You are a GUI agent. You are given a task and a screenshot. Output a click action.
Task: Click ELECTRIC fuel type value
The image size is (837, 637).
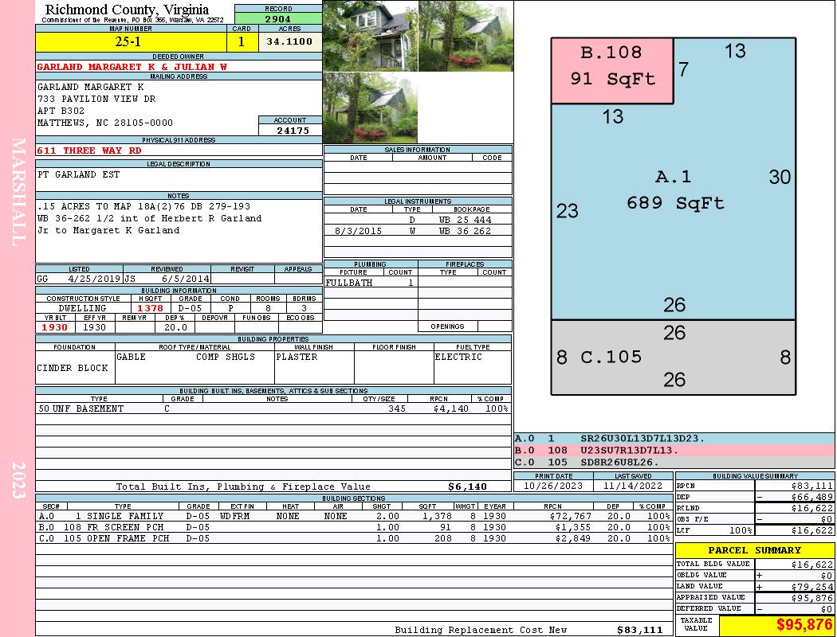coord(458,357)
